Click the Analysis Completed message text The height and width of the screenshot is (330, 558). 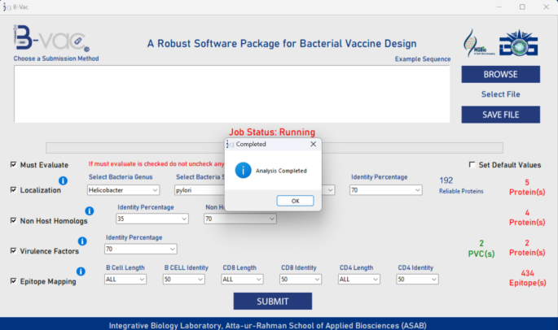281,171
